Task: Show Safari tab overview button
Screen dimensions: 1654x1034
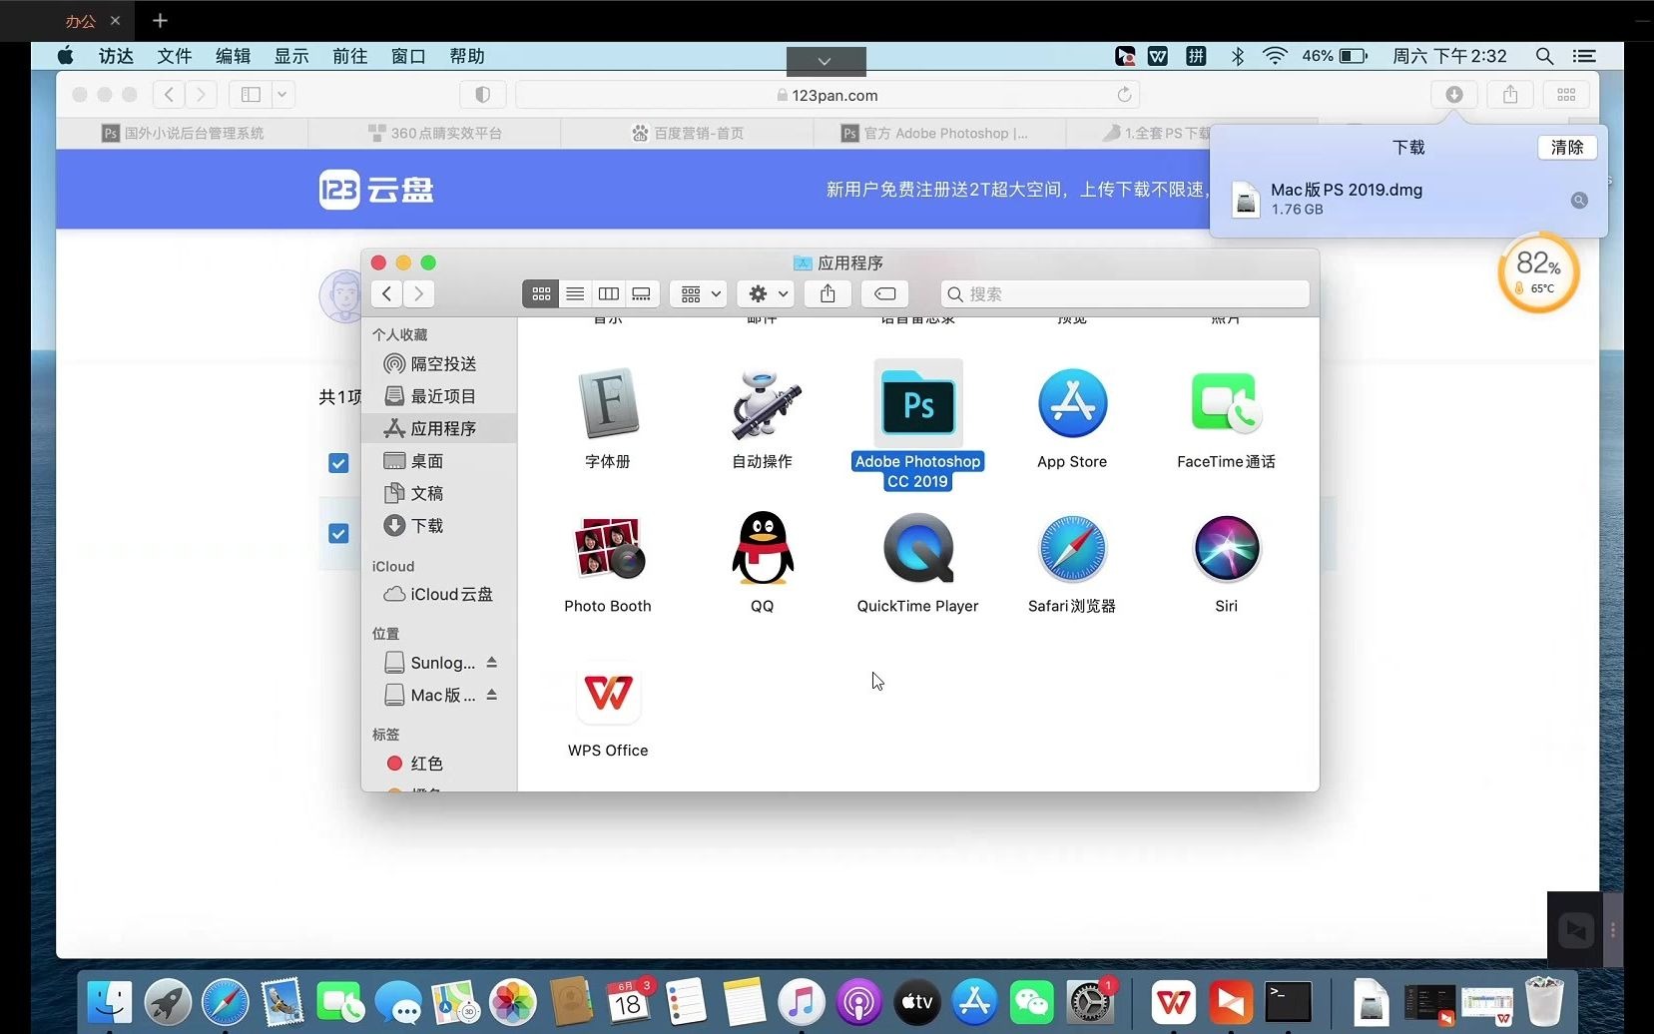Action: tap(1566, 95)
